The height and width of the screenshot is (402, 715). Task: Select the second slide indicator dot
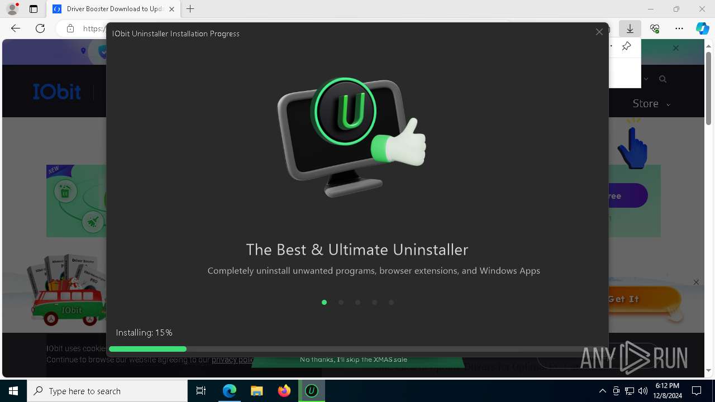tap(341, 303)
